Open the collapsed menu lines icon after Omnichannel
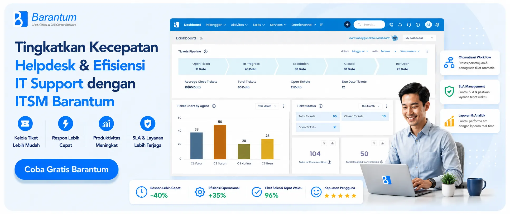This screenshot has height=214, width=510. pyautogui.click(x=322, y=25)
